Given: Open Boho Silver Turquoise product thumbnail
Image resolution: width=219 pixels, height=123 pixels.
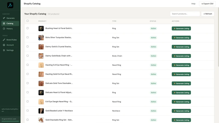Looking at the screenshot, I should tap(41, 38).
